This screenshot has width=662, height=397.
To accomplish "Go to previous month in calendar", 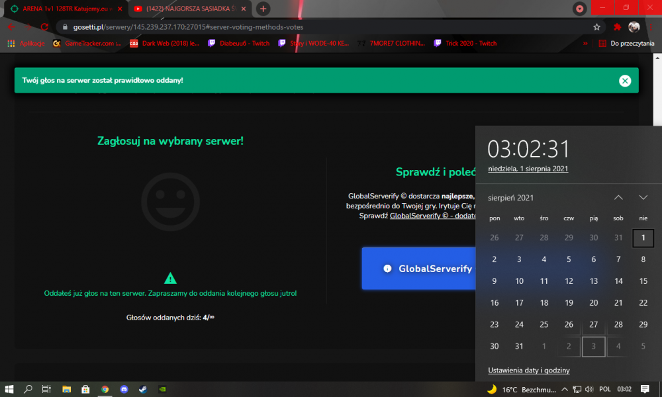I will (618, 197).
